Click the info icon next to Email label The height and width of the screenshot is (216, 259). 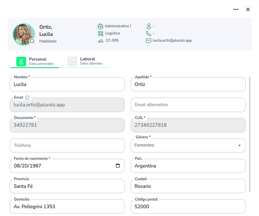click(x=27, y=97)
